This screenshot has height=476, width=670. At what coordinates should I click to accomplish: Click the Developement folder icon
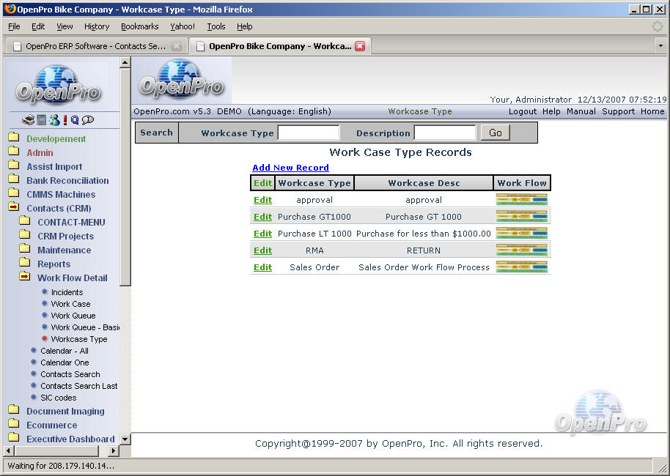(x=14, y=137)
